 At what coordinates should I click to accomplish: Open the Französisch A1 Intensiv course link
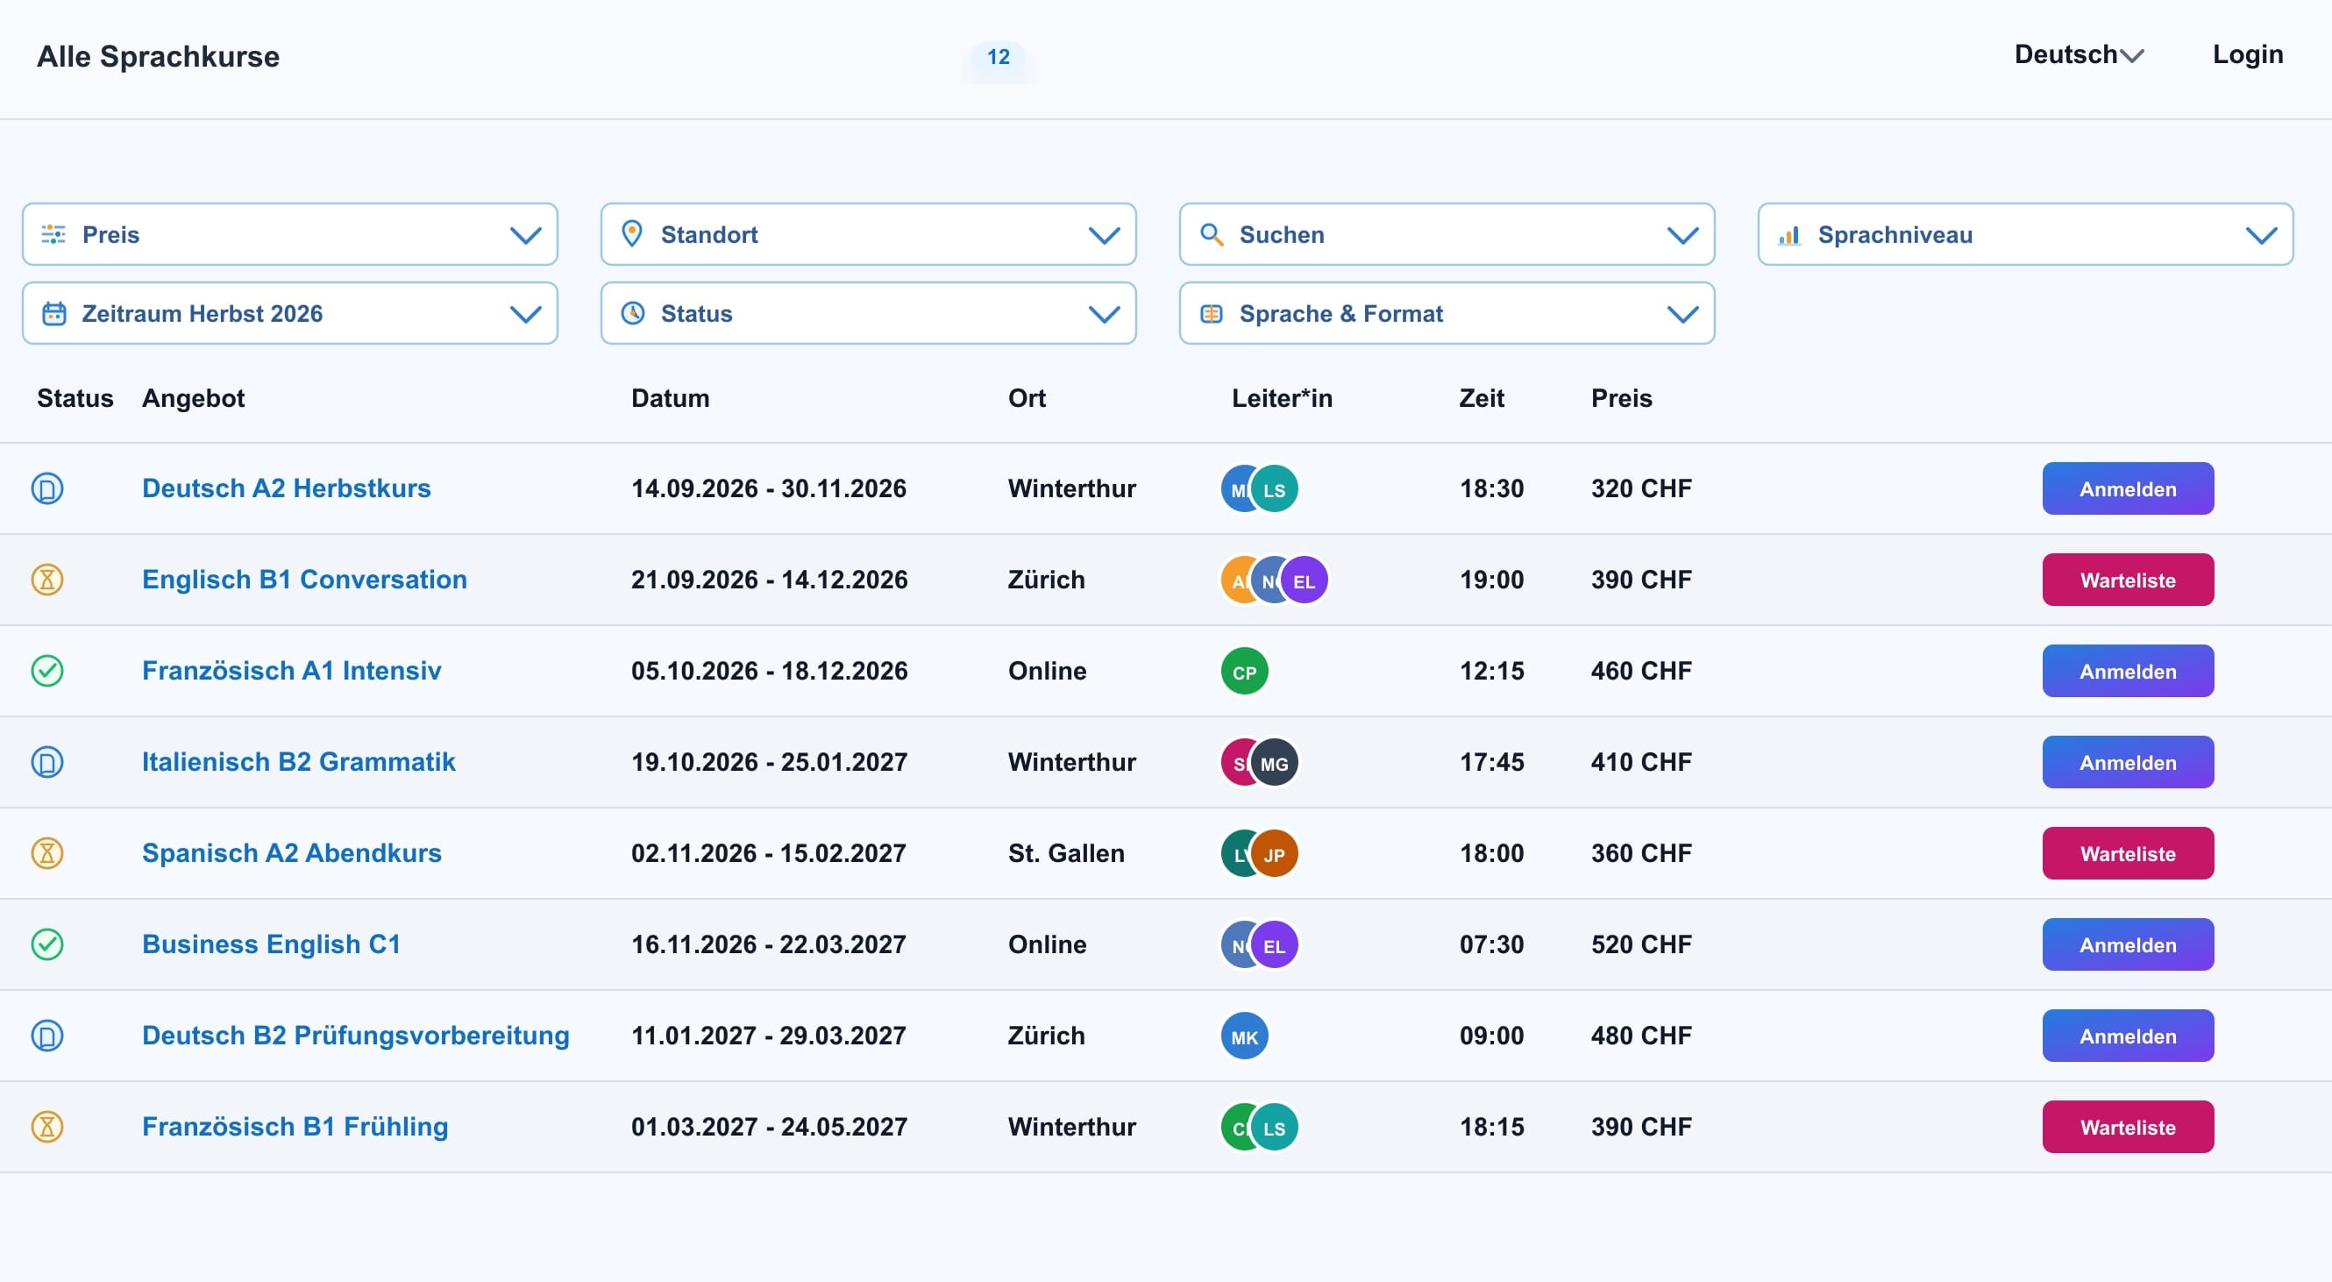click(x=291, y=671)
